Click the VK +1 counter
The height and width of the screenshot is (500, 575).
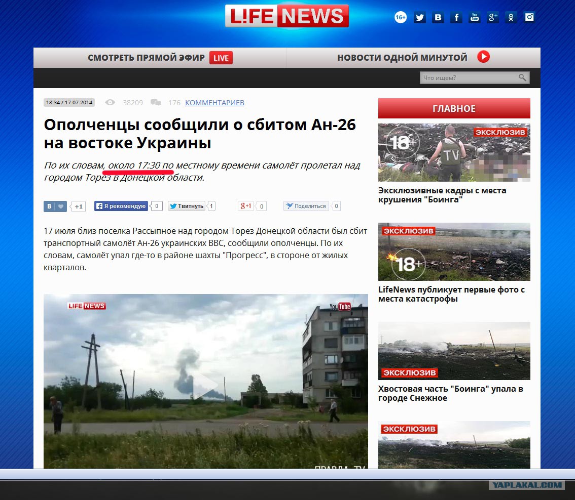point(78,206)
